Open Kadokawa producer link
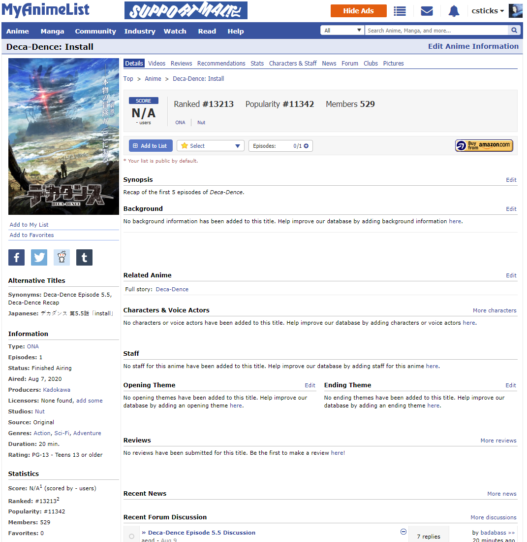 point(57,390)
